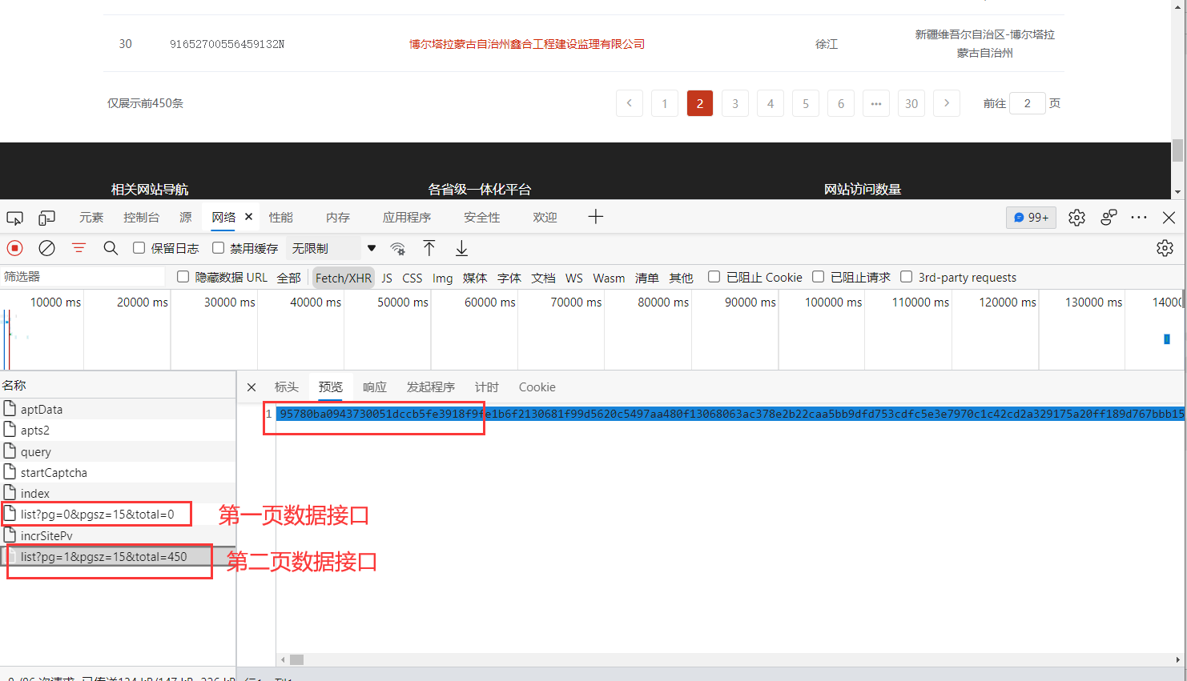1187x681 pixels.
Task: Go to results page 30
Action: tap(911, 103)
